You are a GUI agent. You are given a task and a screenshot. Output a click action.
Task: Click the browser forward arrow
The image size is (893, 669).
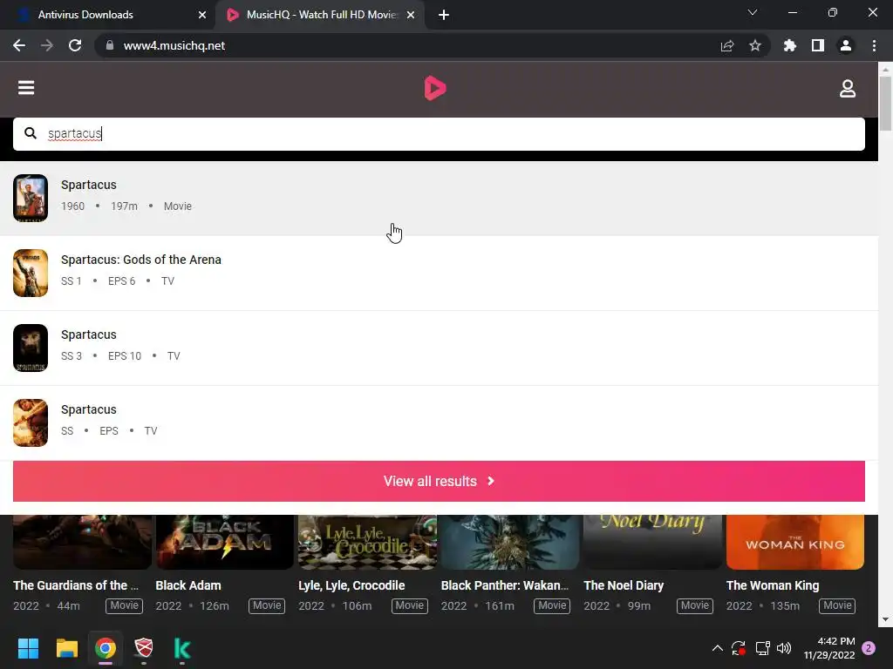[x=47, y=45]
